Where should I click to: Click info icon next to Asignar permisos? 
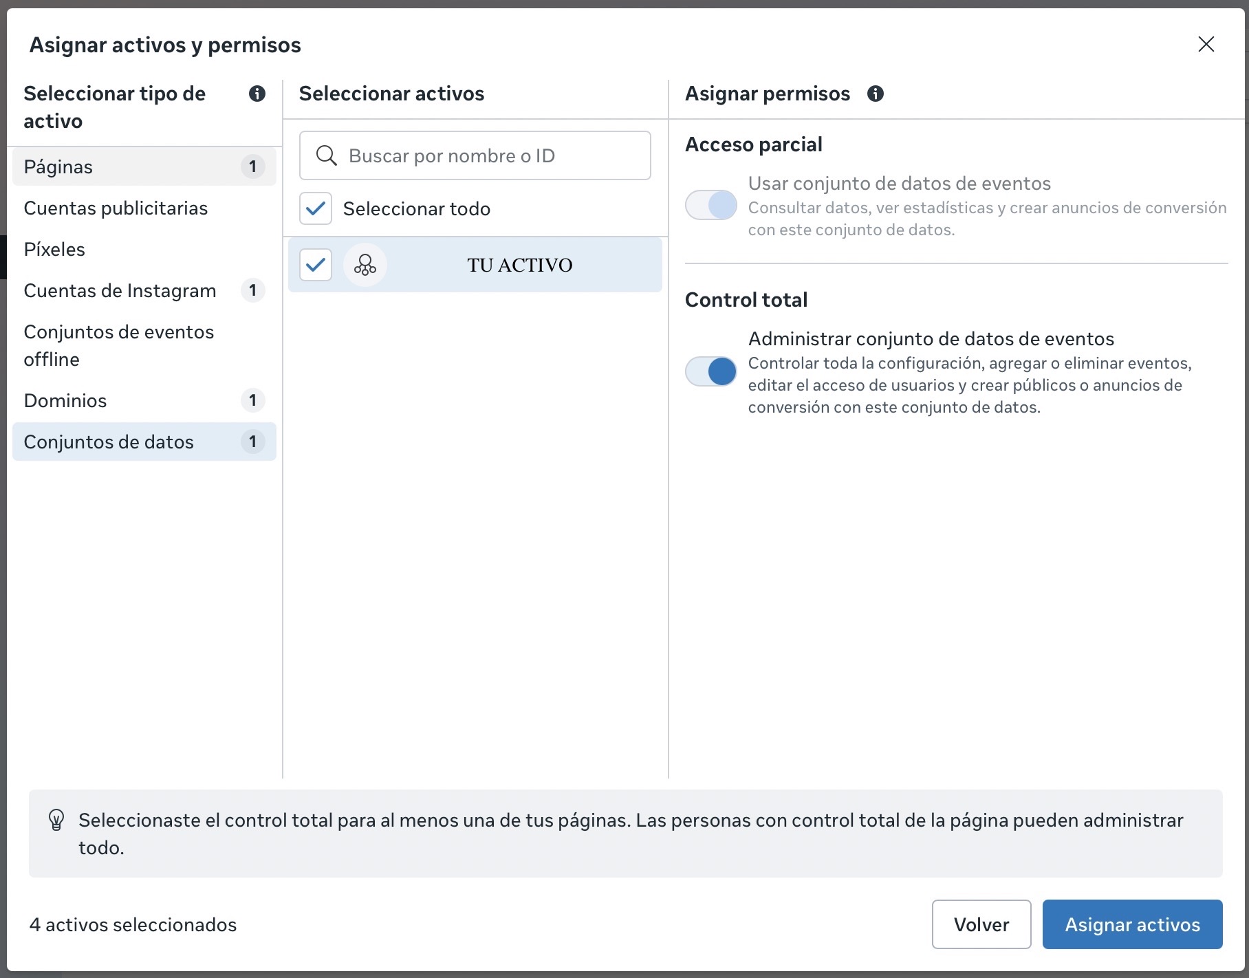(875, 94)
